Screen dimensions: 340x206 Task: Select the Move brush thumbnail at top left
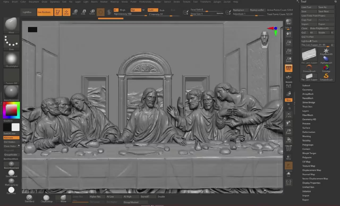[11, 24]
